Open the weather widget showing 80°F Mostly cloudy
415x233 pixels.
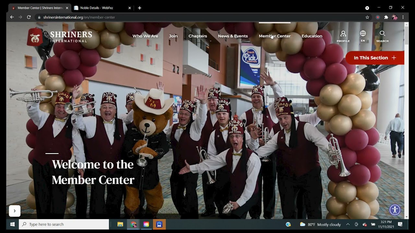point(320,224)
